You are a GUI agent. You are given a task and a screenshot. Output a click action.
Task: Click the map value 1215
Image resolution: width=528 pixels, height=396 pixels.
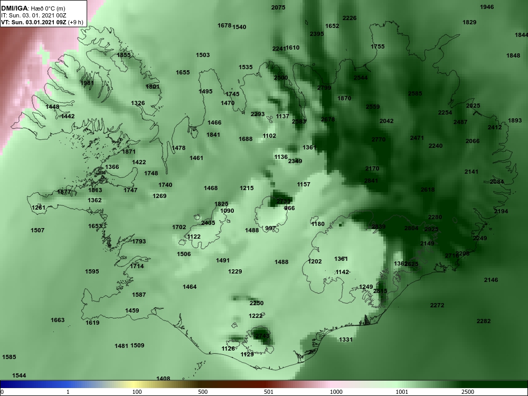[x=247, y=188]
